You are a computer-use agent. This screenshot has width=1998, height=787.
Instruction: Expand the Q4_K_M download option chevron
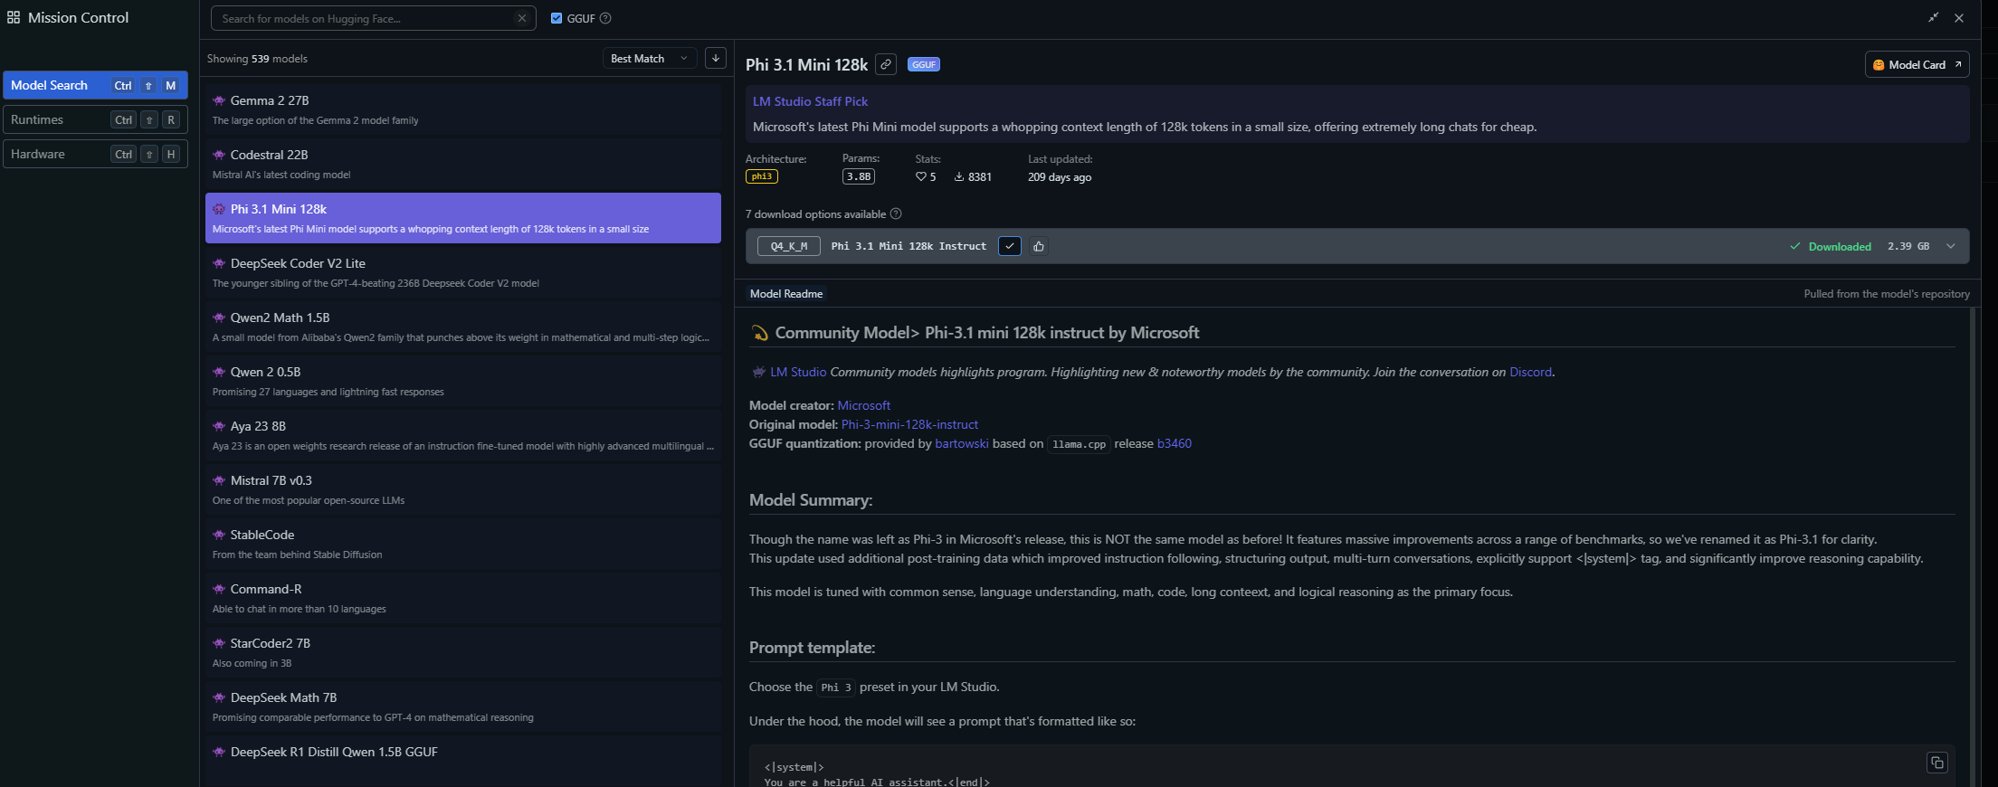[x=1951, y=246]
